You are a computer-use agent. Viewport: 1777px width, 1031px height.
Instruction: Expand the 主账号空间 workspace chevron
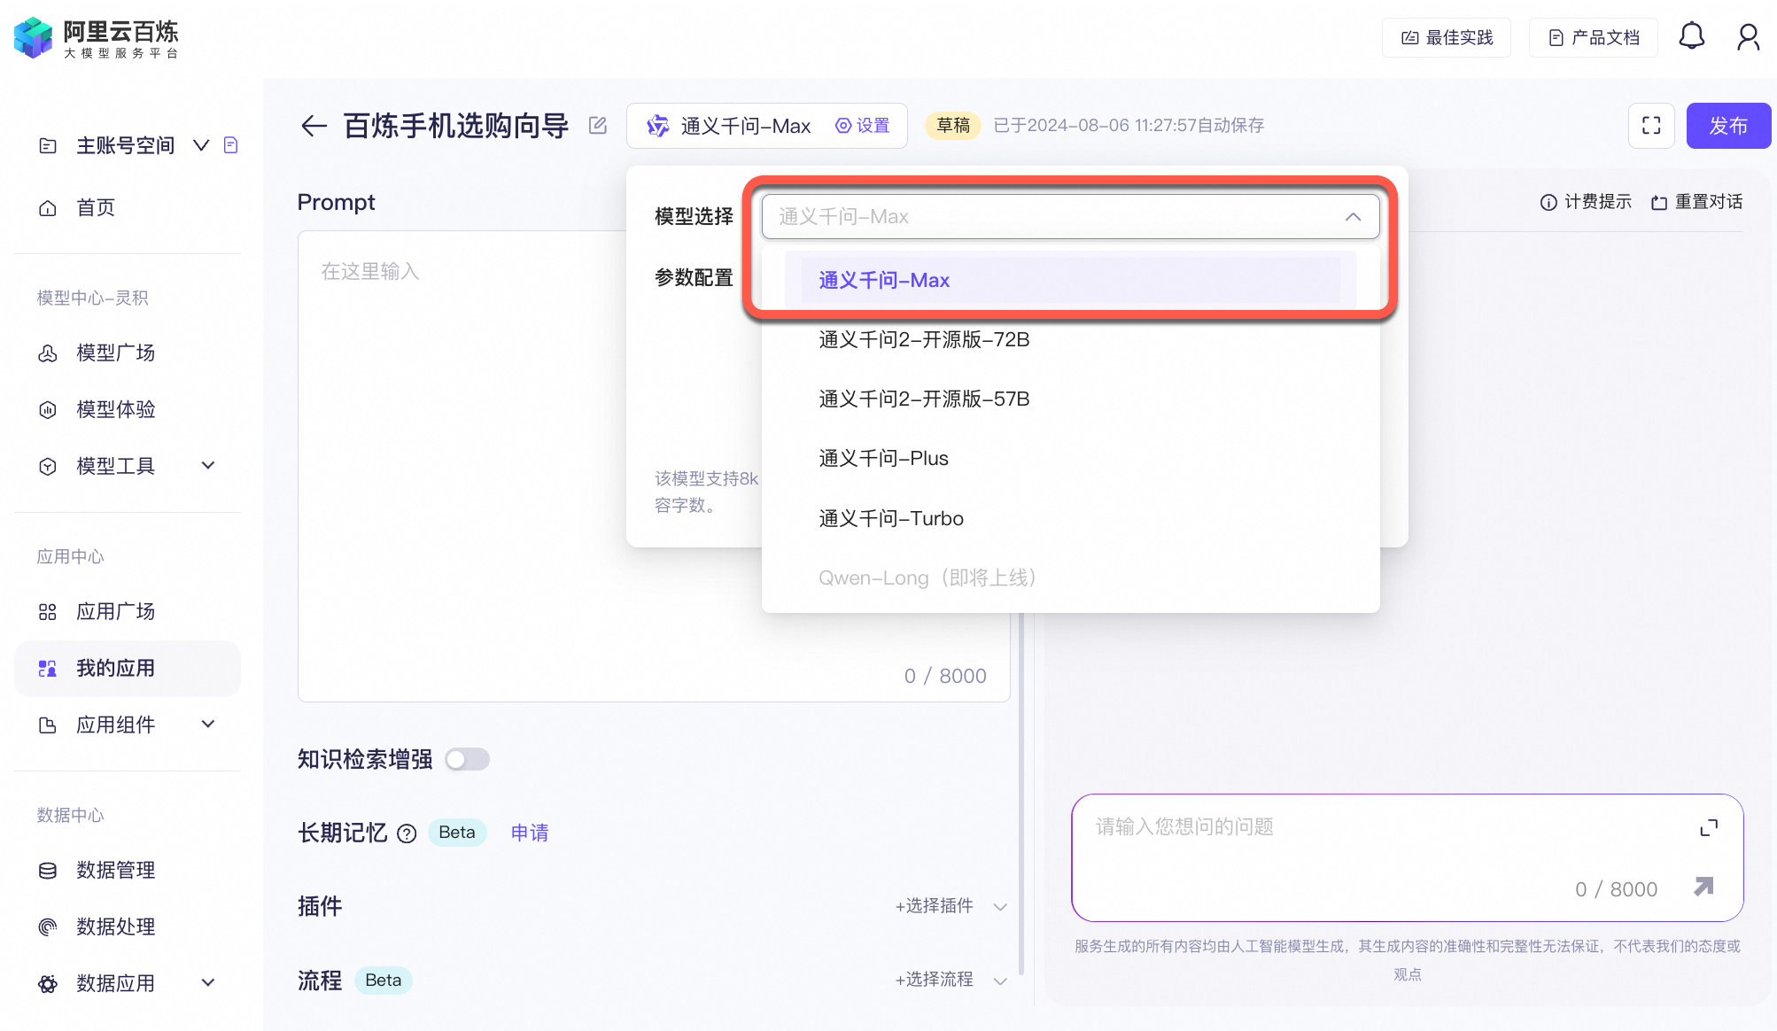coord(201,145)
